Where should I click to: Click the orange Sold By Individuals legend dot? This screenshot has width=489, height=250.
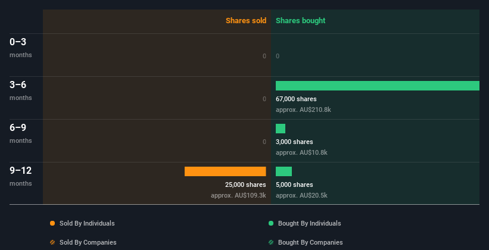[x=52, y=223]
